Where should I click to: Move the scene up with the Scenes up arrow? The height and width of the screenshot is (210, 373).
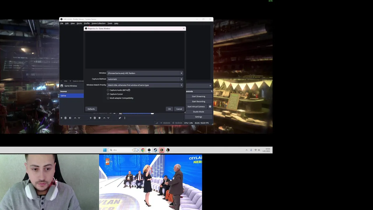(x=75, y=118)
